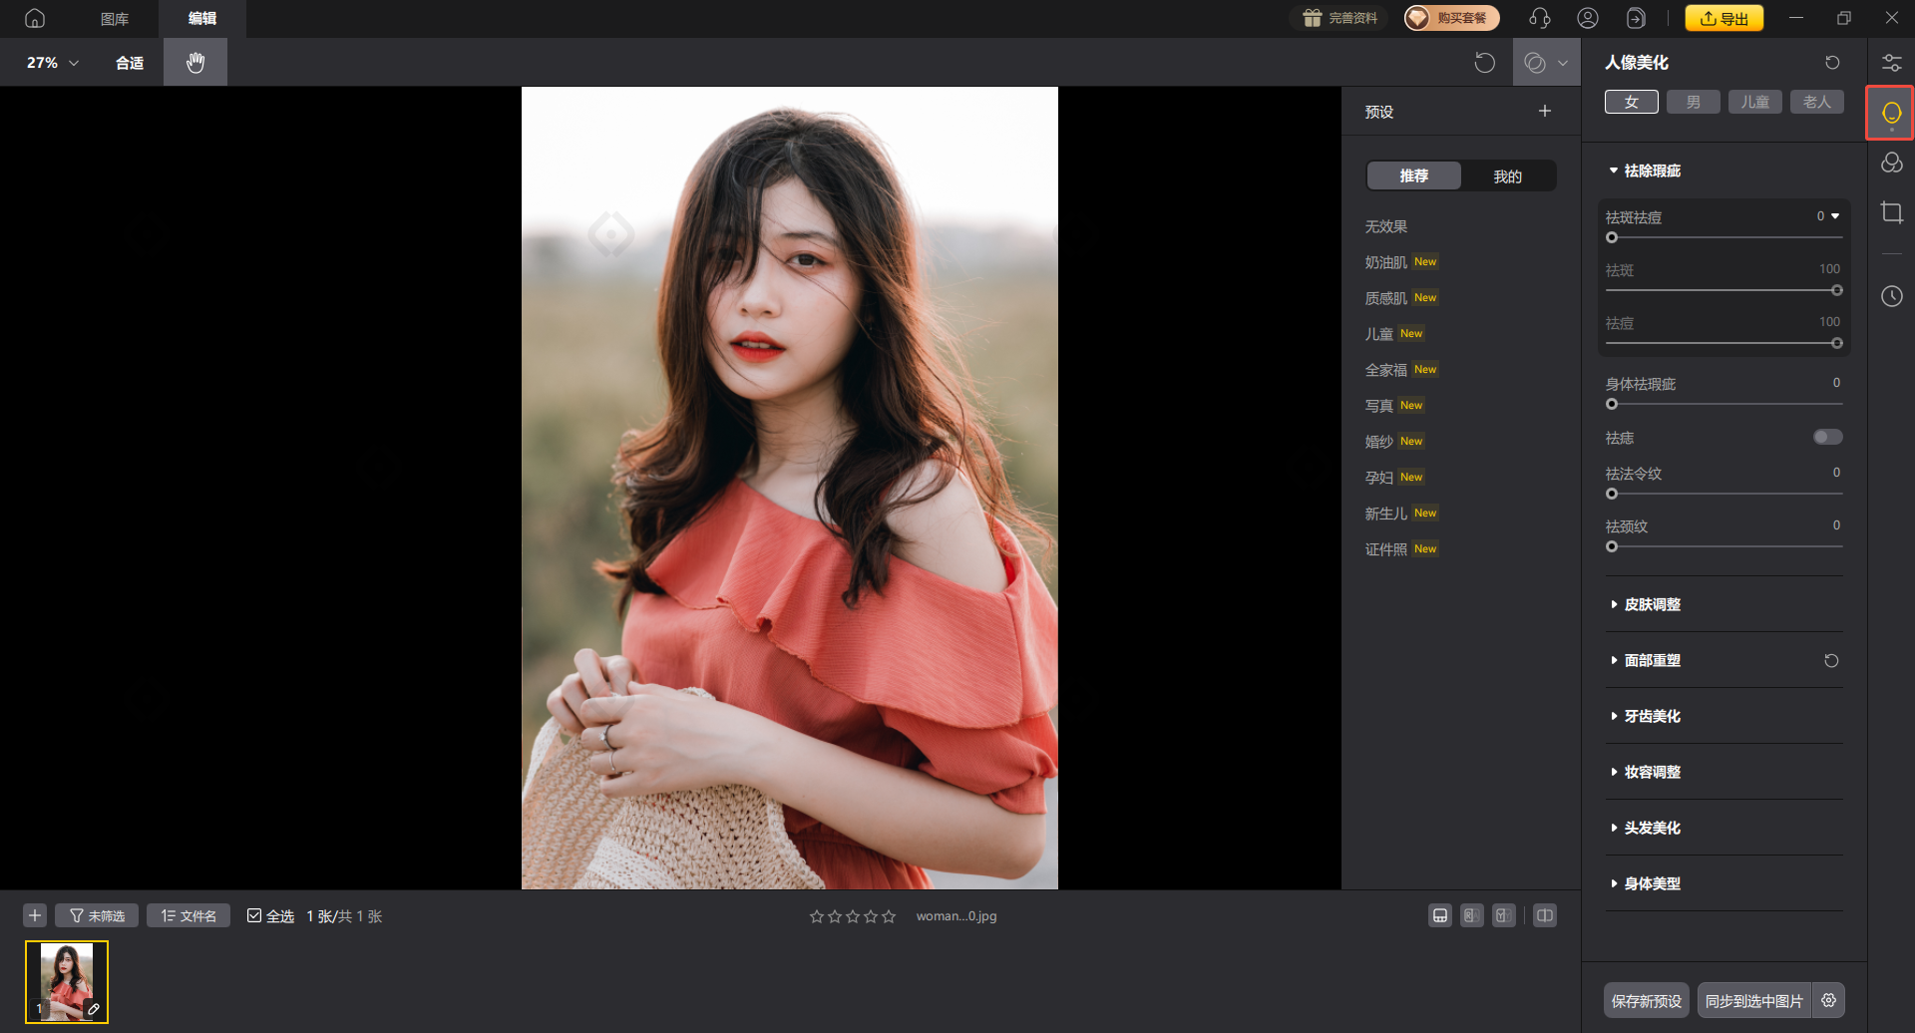The height and width of the screenshot is (1033, 1915).
Task: Open the 27% zoom dropdown
Action: [x=52, y=63]
